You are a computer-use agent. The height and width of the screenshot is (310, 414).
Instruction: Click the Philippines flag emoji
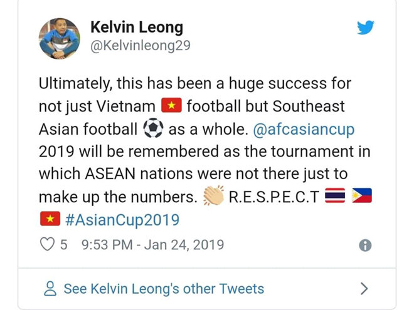click(x=362, y=197)
